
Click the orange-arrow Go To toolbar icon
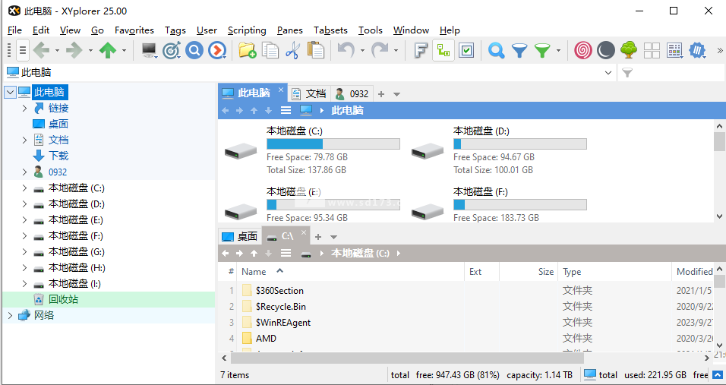click(217, 50)
